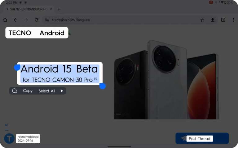Open the T user avatar
The height and width of the screenshot is (148, 238).
(9, 138)
